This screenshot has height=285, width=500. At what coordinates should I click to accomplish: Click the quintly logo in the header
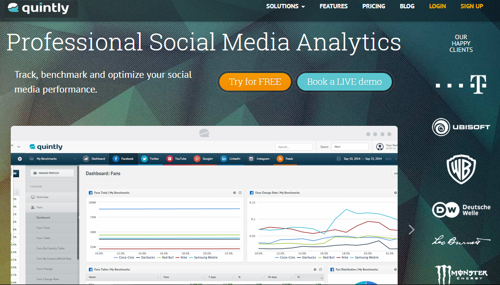tap(39, 8)
